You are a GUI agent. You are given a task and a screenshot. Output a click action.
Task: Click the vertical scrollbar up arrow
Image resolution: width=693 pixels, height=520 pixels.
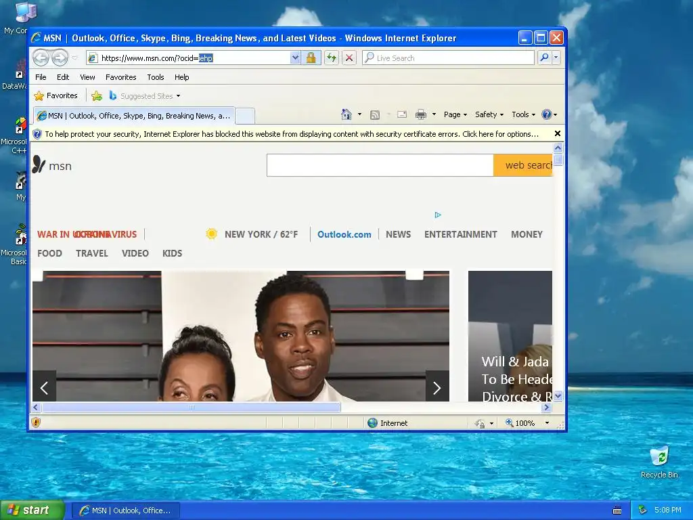(558, 148)
